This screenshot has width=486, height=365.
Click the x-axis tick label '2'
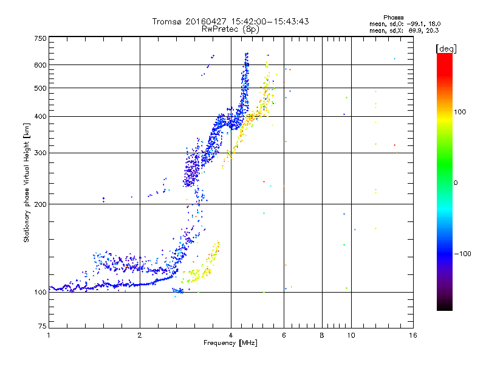tap(140, 335)
